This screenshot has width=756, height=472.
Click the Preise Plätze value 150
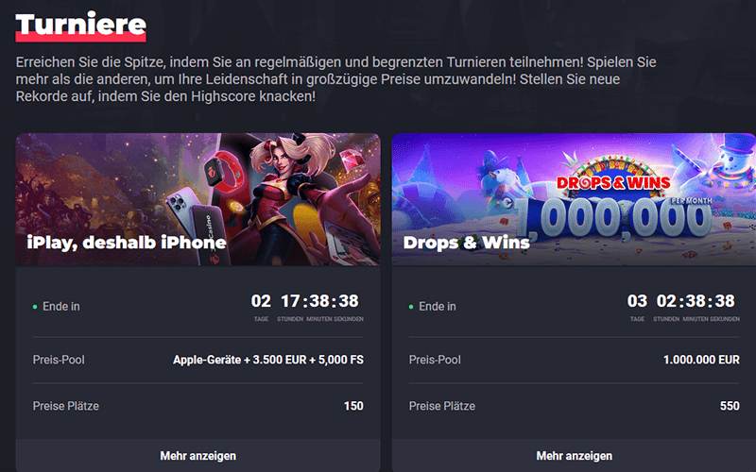(x=353, y=406)
